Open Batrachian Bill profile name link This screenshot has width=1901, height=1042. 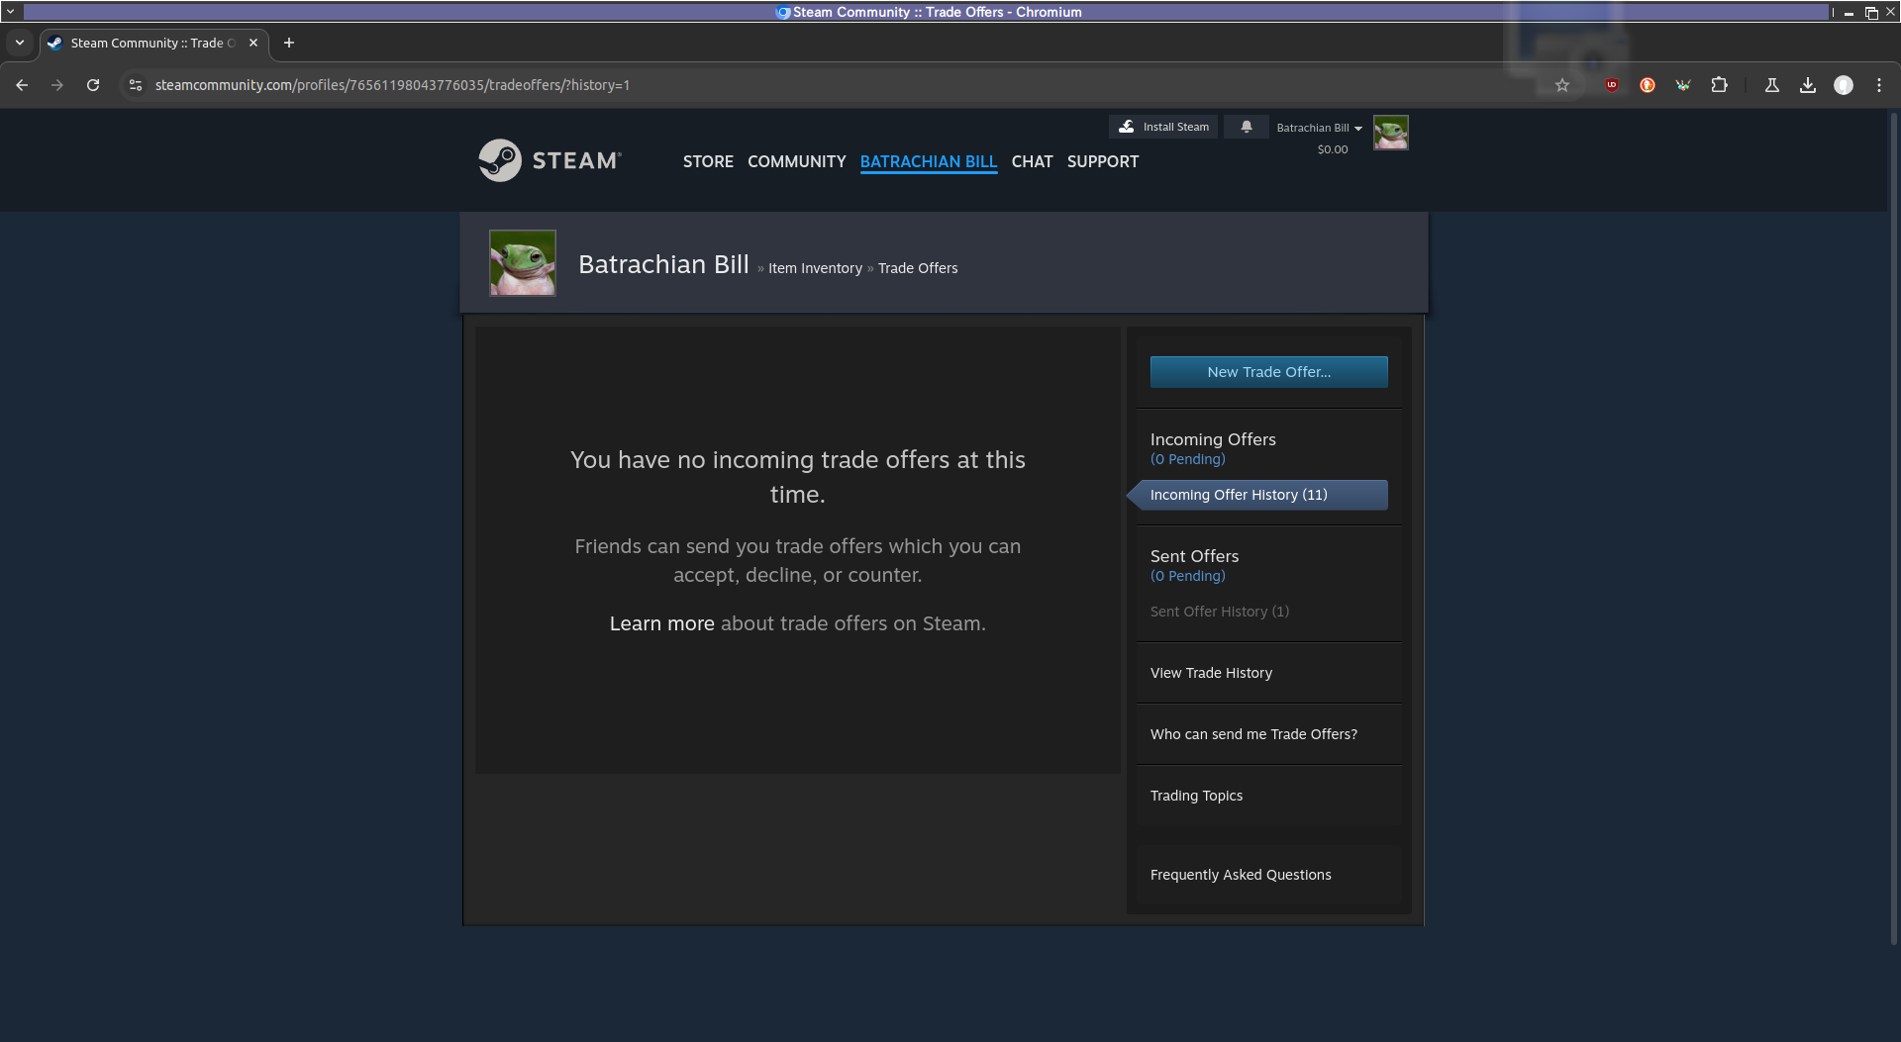(663, 264)
